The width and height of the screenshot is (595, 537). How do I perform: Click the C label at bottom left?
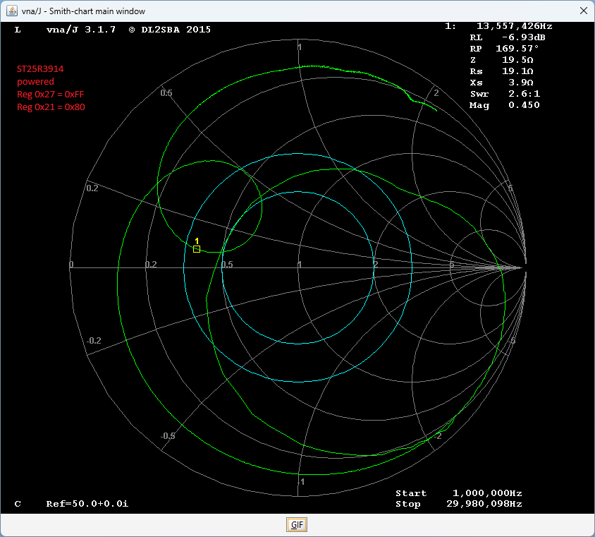pyautogui.click(x=18, y=504)
